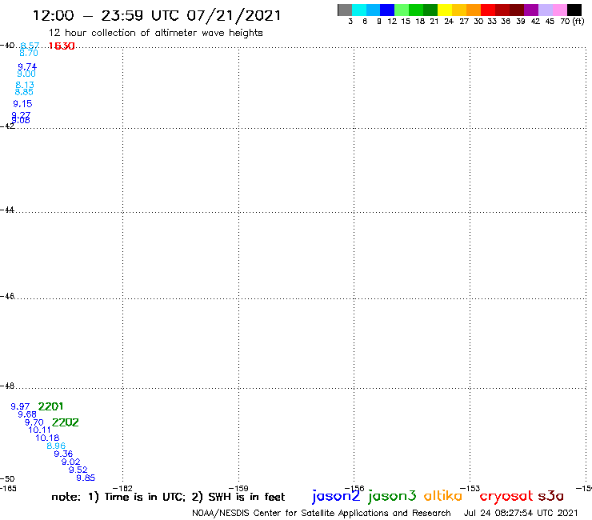Click the -159 longitude axis label
Viewport: 592px width, 520px height.
[238, 488]
